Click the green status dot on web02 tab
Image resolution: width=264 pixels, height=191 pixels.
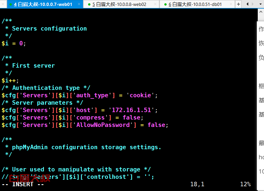89,4
